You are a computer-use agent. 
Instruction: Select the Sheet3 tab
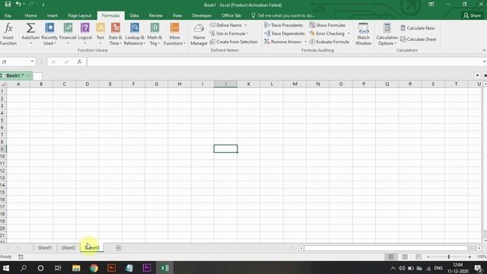[92, 247]
